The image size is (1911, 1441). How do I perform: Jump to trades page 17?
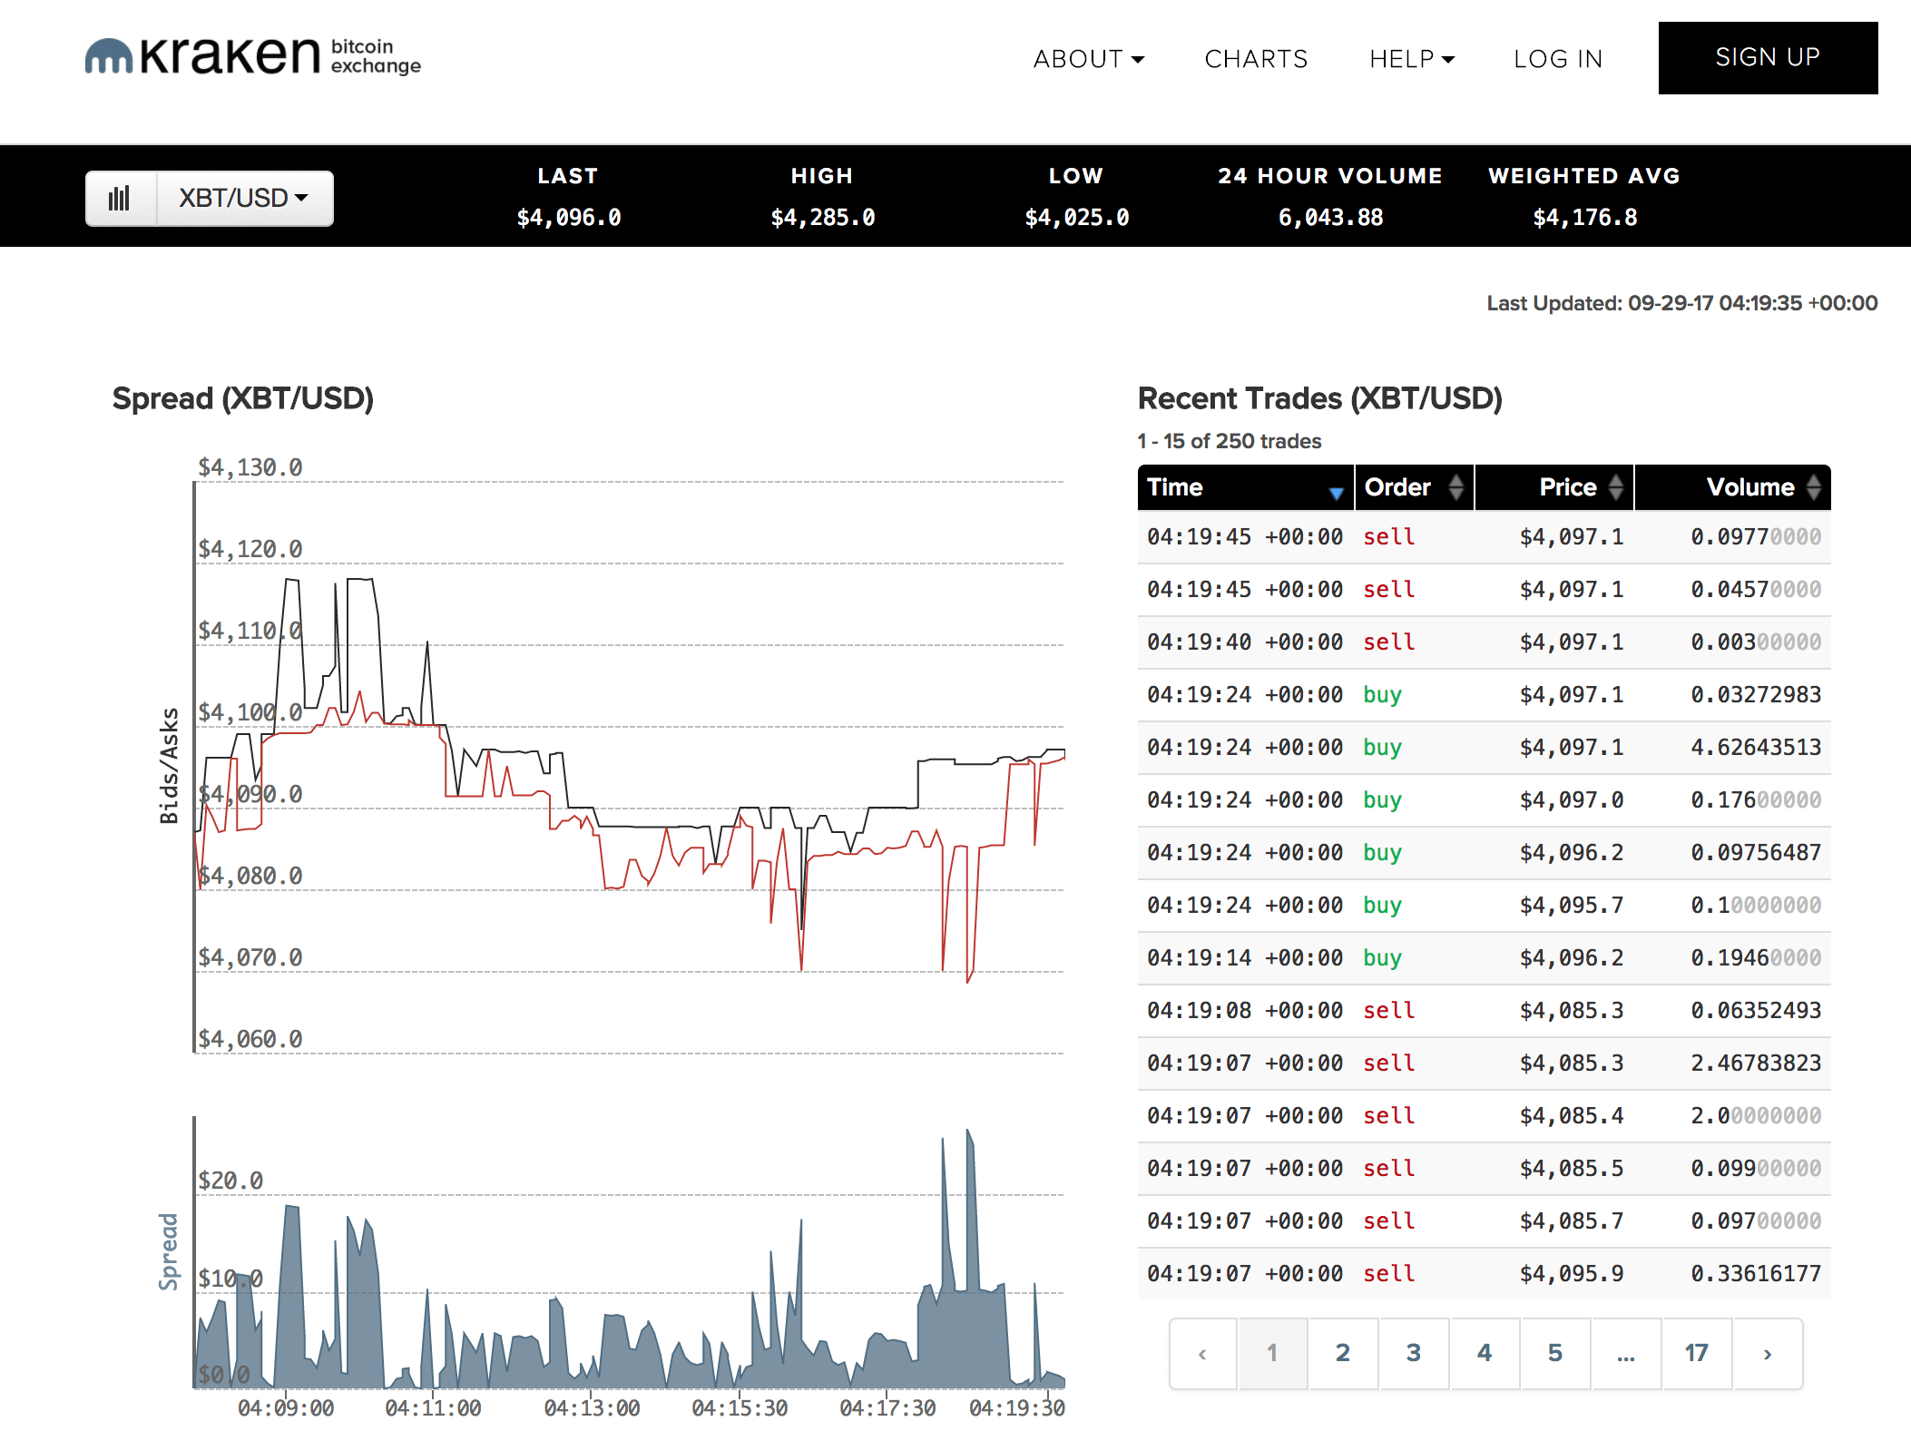click(1697, 1354)
